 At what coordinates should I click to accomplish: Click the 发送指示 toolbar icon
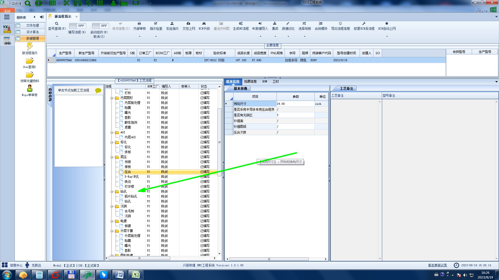pos(172,24)
